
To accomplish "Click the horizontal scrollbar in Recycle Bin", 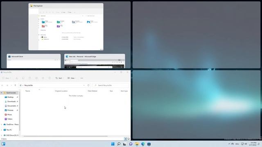I will 65,136.
